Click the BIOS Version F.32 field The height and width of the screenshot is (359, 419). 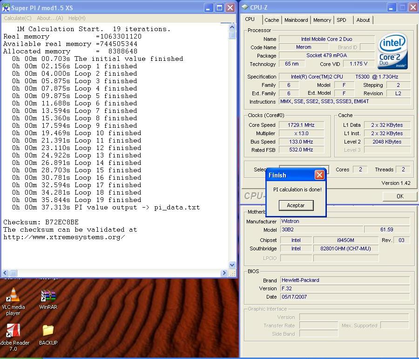pos(345,288)
